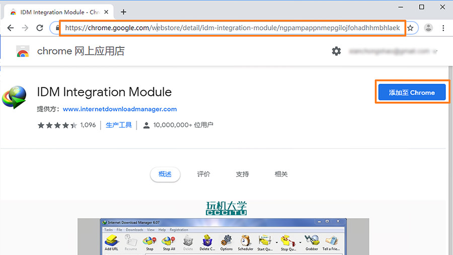Expand the account email dropdown
This screenshot has height=255, width=453.
coord(435,51)
